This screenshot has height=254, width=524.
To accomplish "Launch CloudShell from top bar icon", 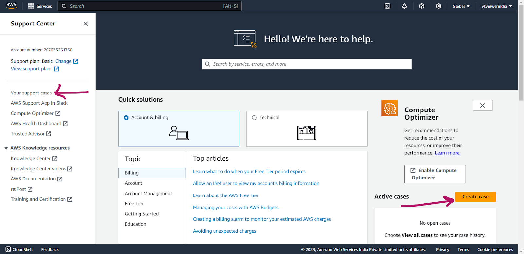I will pos(387,6).
